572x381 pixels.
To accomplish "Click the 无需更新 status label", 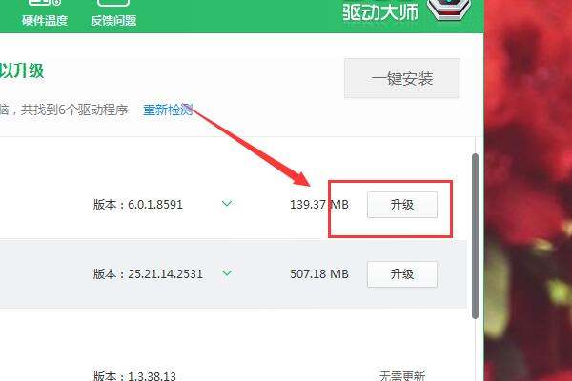I will point(402,375).
